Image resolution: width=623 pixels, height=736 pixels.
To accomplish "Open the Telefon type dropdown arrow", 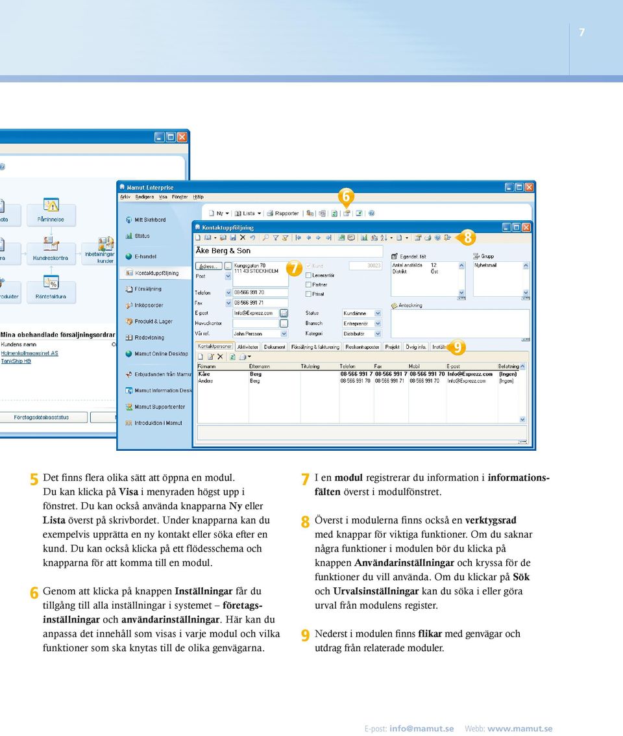I will pos(228,292).
